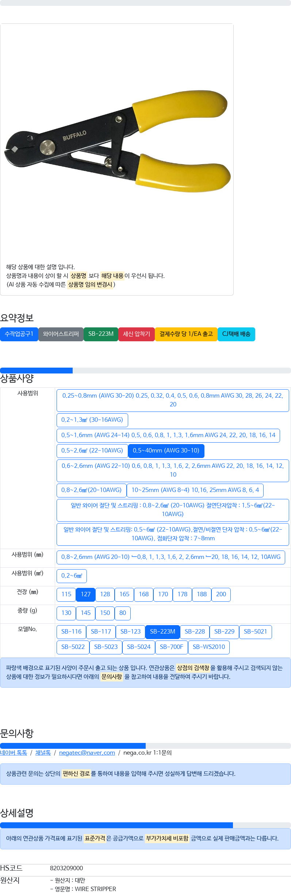Choose weight 130 g

tap(66, 613)
